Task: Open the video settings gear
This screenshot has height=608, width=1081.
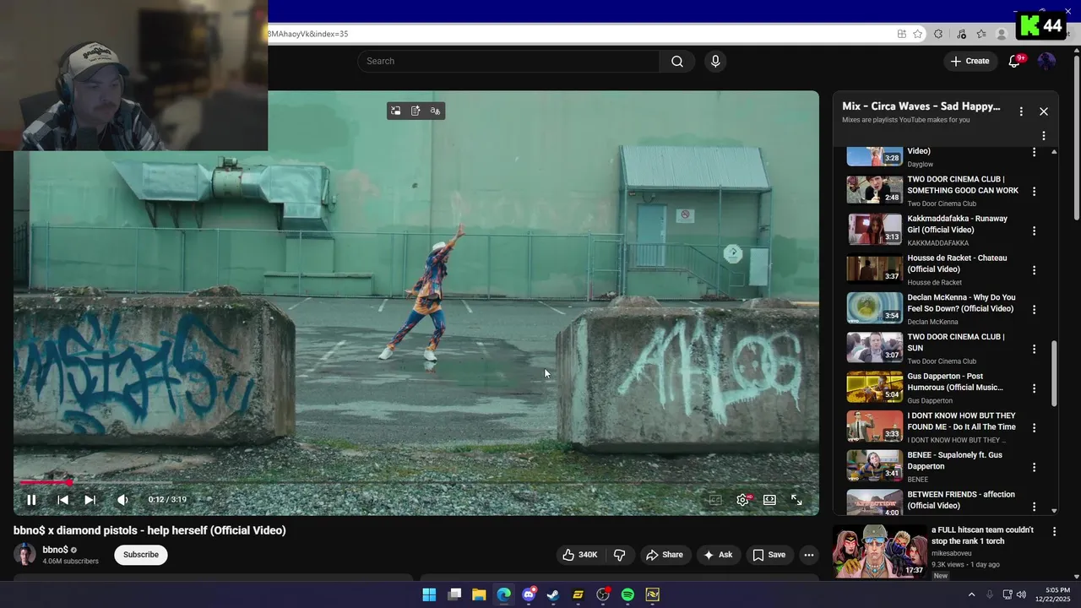Action: (742, 500)
